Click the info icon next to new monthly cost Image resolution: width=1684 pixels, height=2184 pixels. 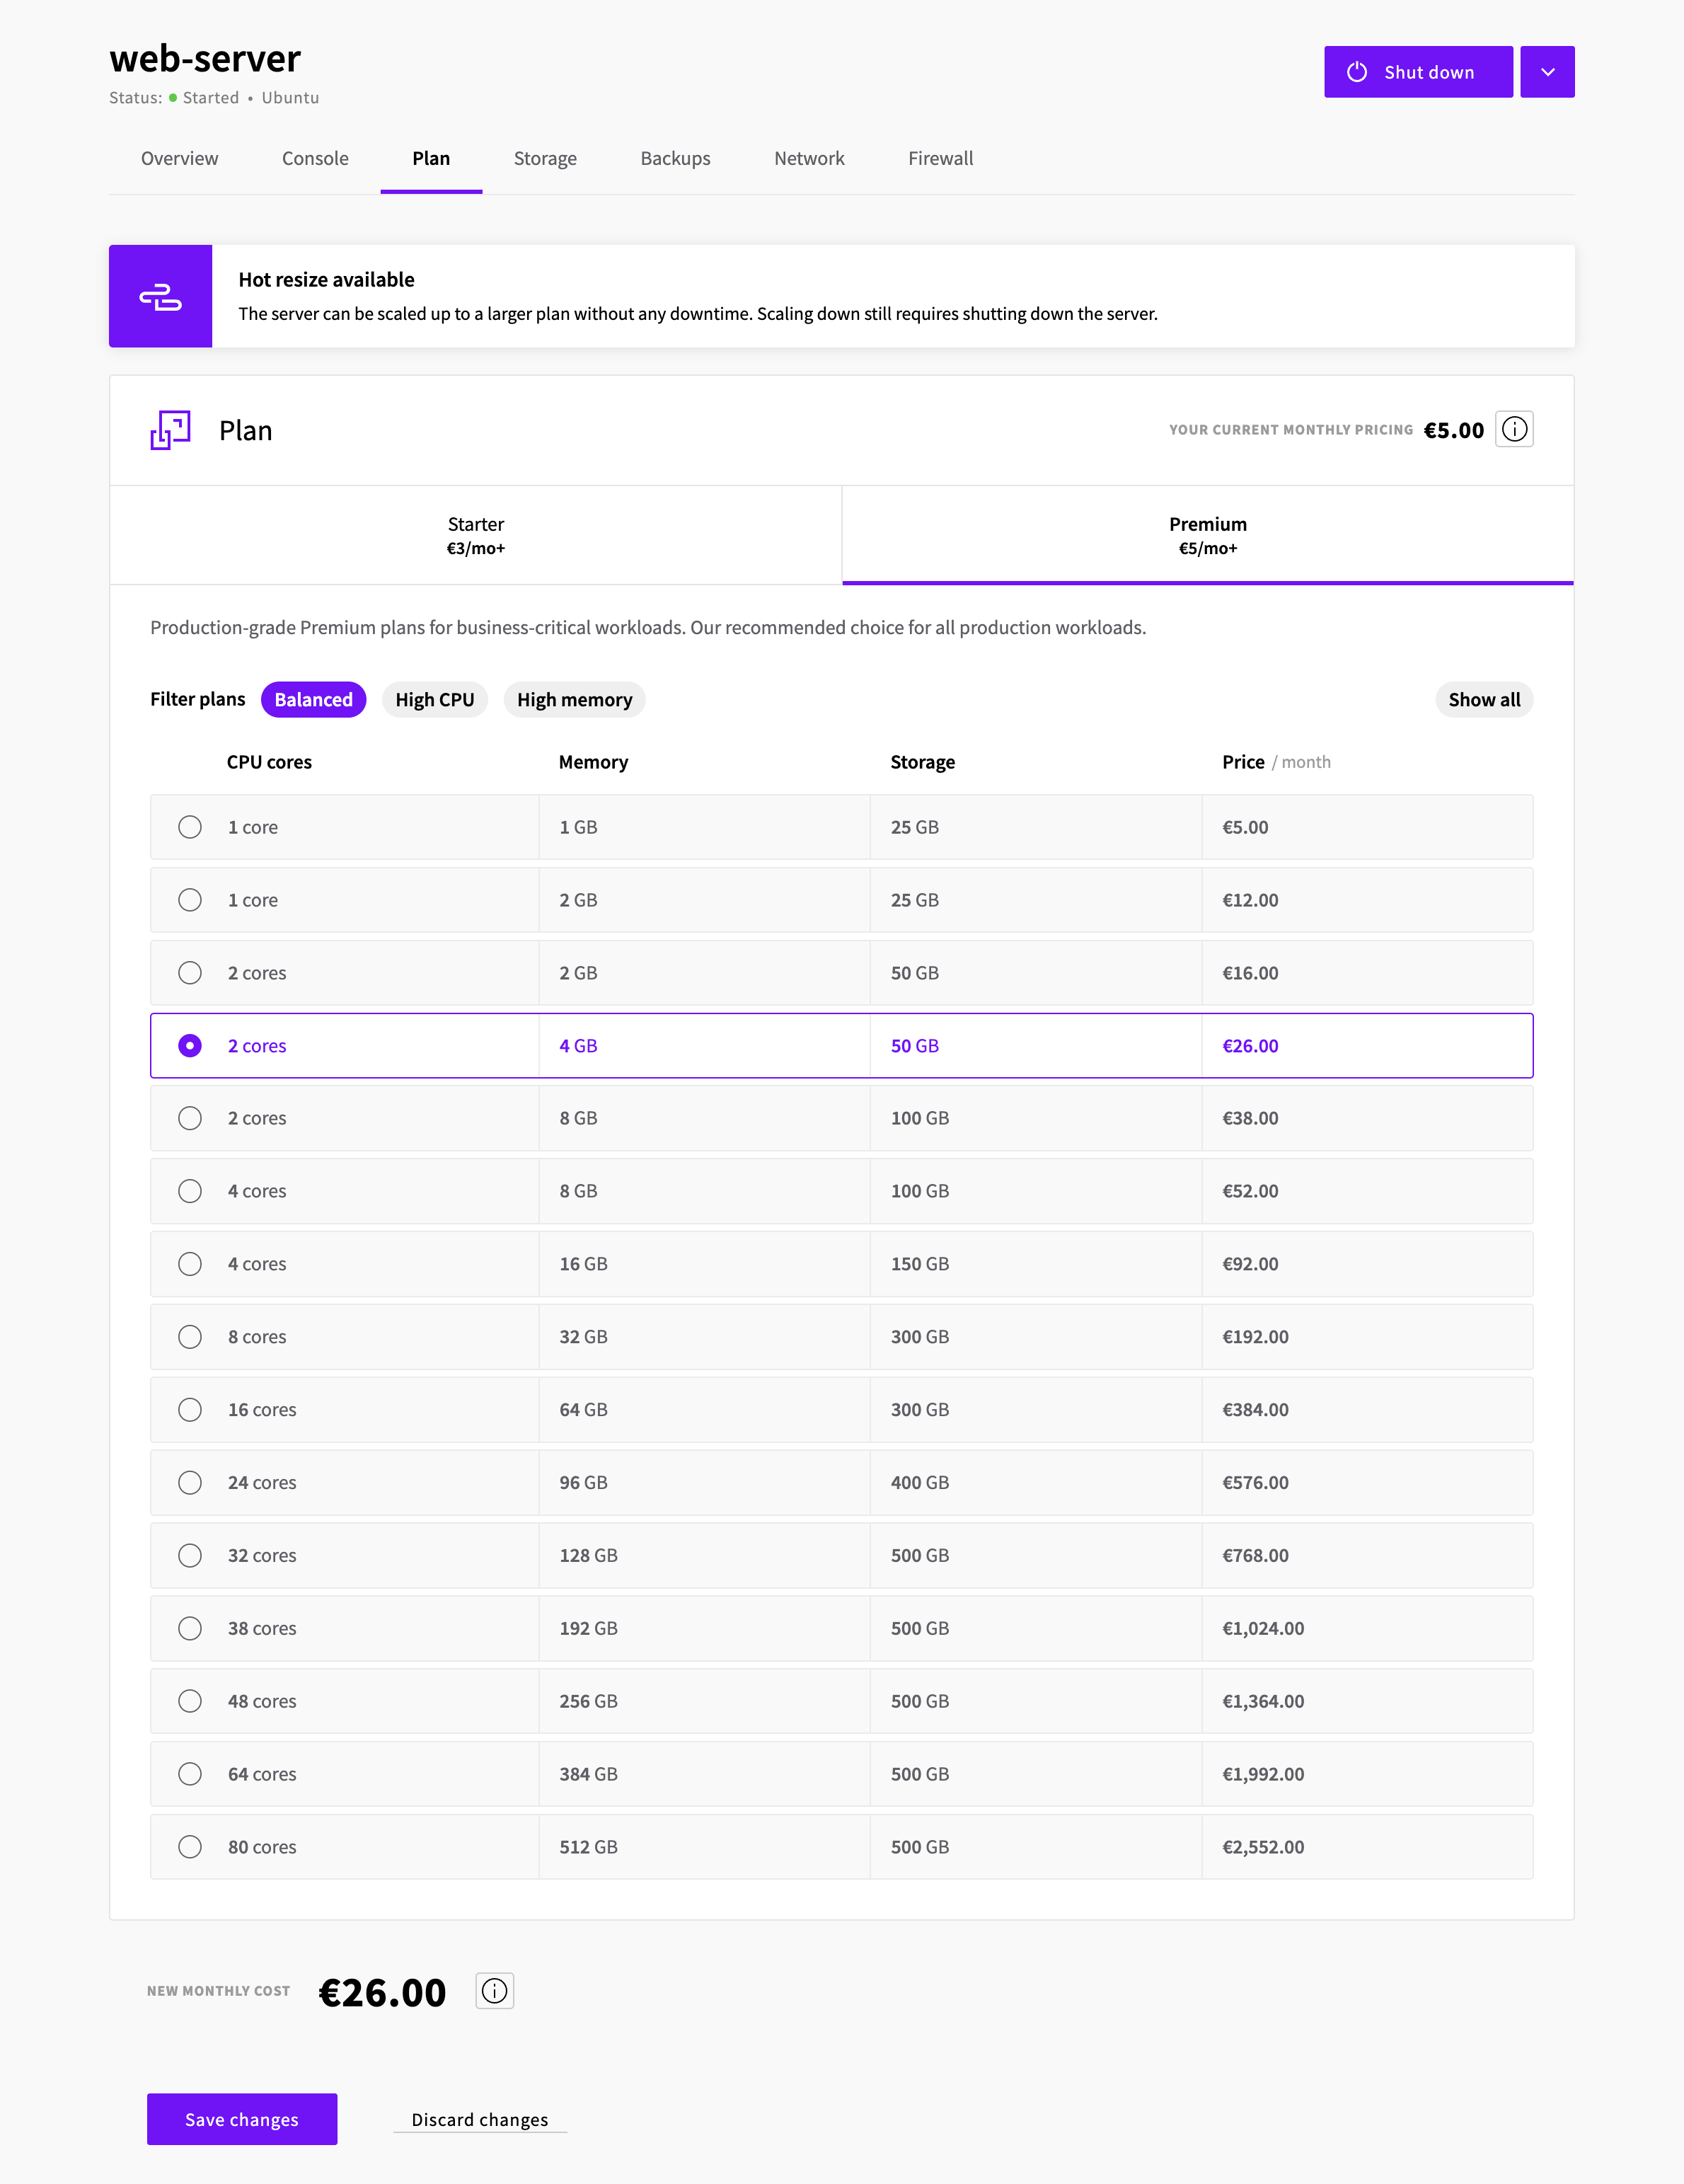tap(494, 1991)
